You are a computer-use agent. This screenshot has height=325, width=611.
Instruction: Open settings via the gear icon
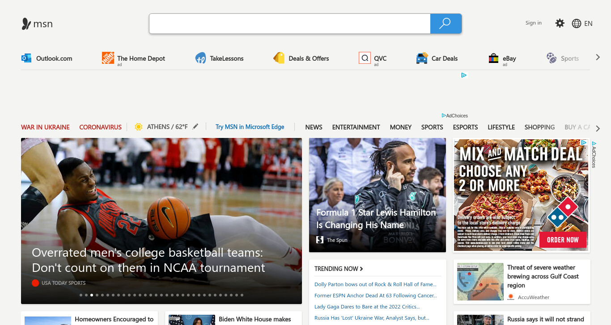[560, 23]
